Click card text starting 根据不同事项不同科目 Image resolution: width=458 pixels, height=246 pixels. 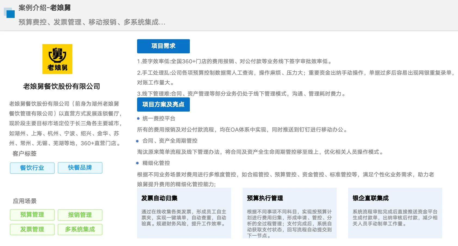pos(289,224)
